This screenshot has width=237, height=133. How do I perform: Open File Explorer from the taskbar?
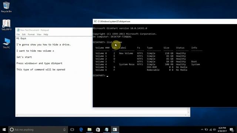click(90, 130)
